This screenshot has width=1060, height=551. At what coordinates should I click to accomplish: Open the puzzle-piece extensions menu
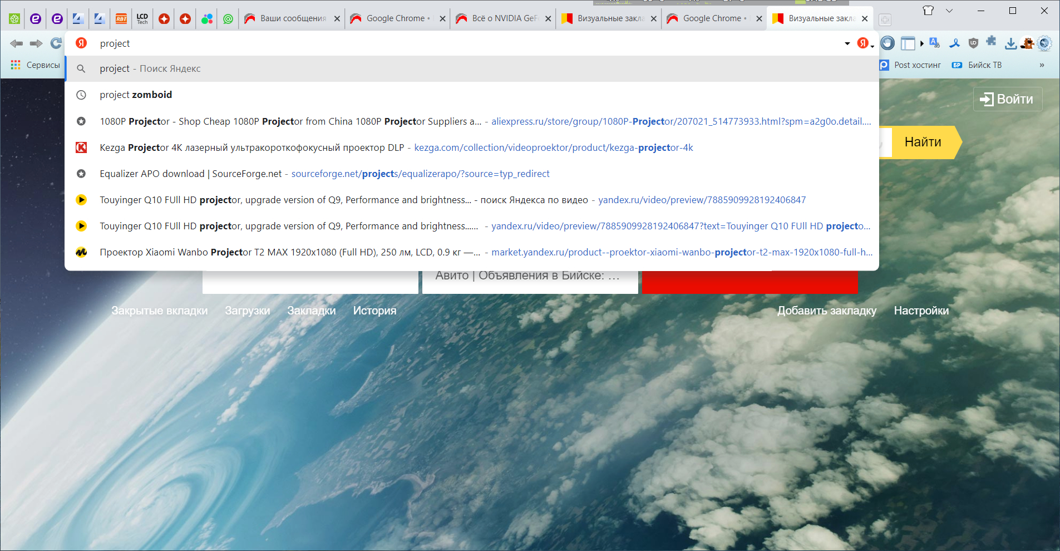click(x=991, y=41)
